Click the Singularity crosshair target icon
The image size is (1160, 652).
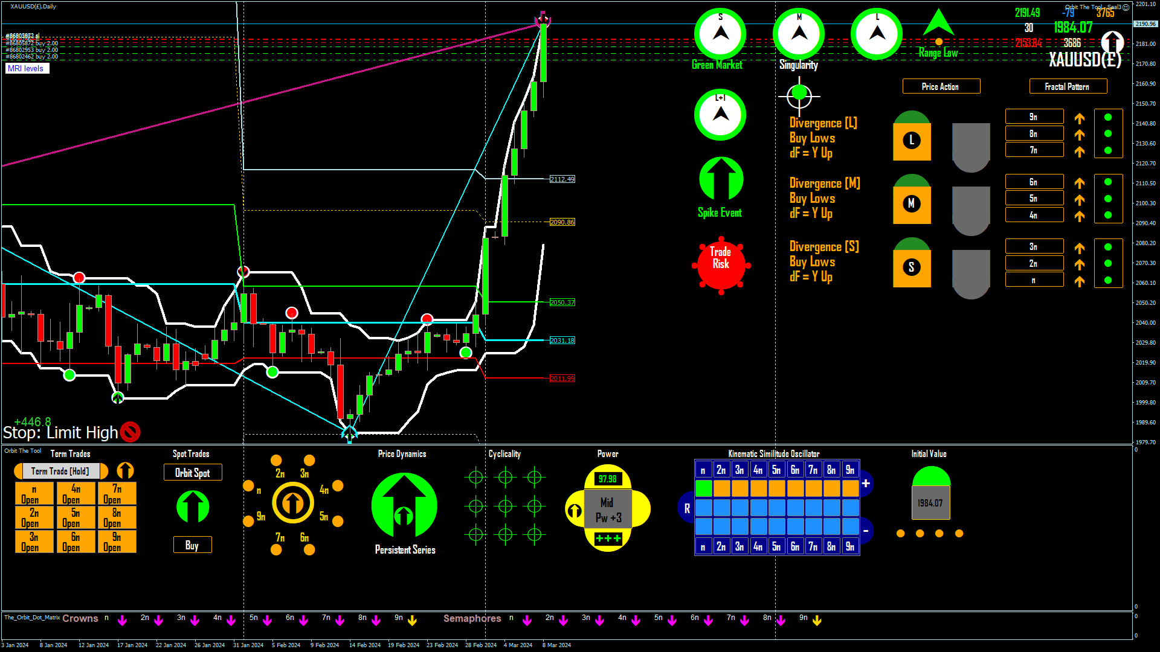[799, 95]
